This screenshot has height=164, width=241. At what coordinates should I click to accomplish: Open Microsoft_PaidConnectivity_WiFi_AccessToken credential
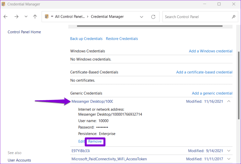pyautogui.click(x=109, y=159)
